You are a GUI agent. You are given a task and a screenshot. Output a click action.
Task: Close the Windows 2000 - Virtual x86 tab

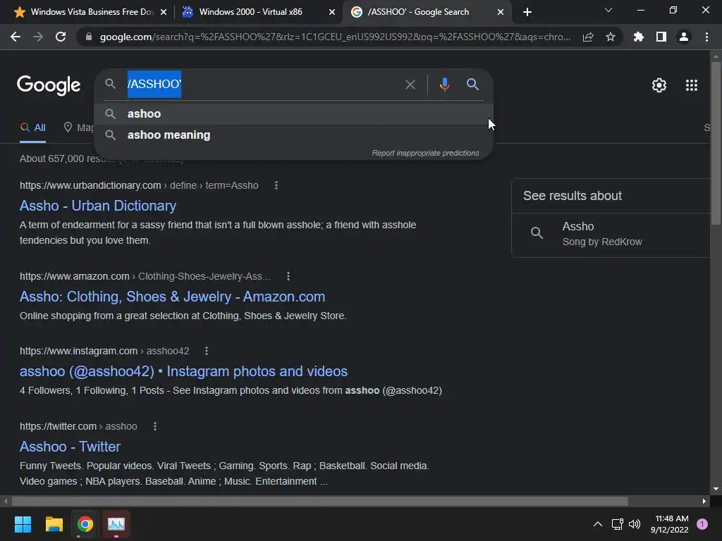tap(332, 12)
